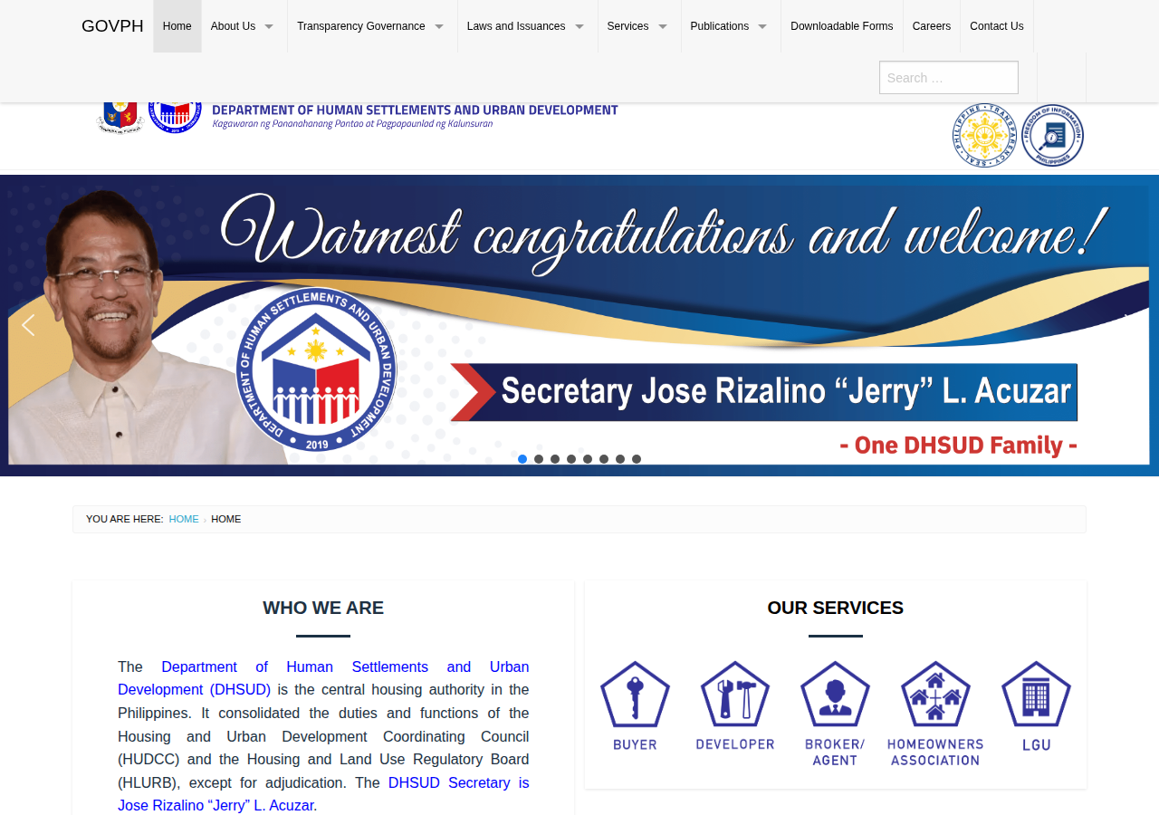Click the WHO WE ARE heading
The height and width of the screenshot is (815, 1159).
[323, 608]
